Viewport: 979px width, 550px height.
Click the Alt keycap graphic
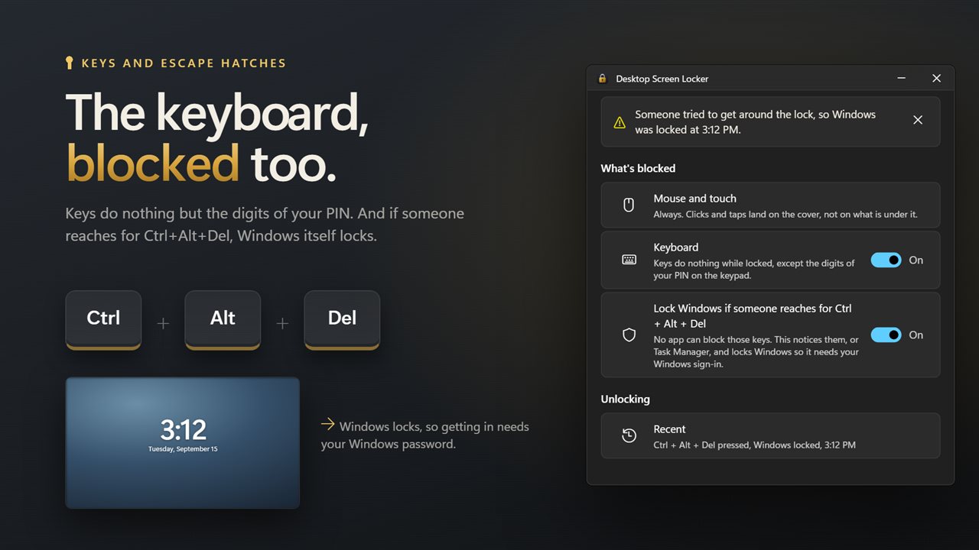point(223,319)
